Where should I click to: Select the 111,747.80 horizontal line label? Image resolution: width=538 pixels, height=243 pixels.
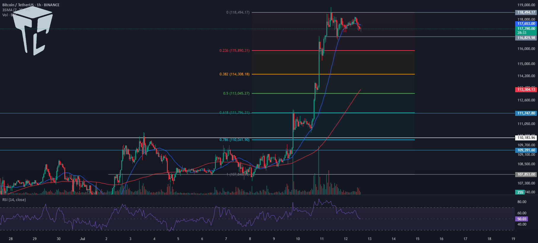[526, 113]
